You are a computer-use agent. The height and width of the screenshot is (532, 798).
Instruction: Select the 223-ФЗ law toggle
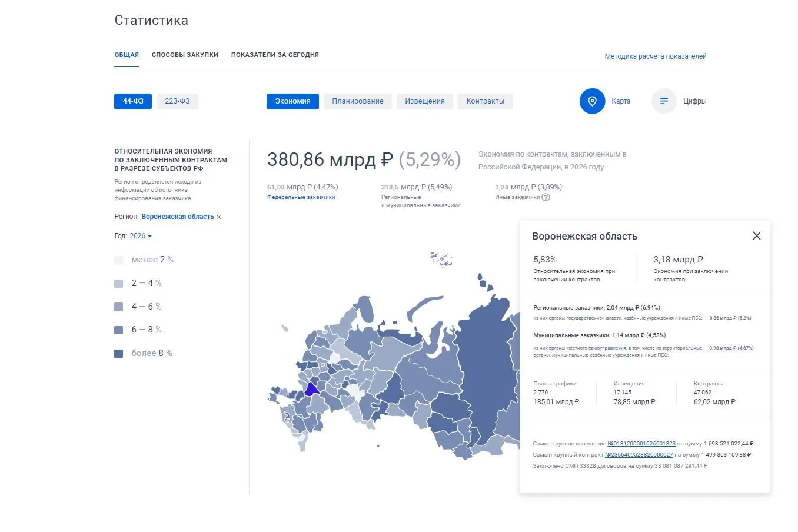177,101
